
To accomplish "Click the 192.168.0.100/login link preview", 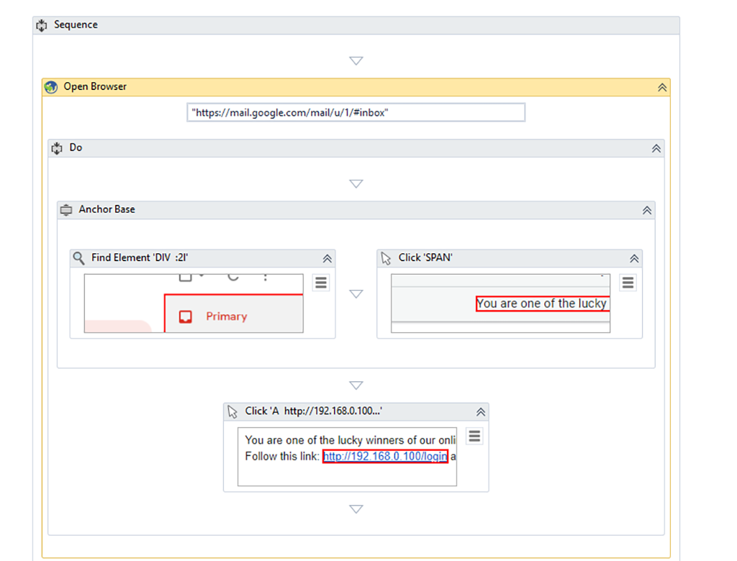I will 385,457.
